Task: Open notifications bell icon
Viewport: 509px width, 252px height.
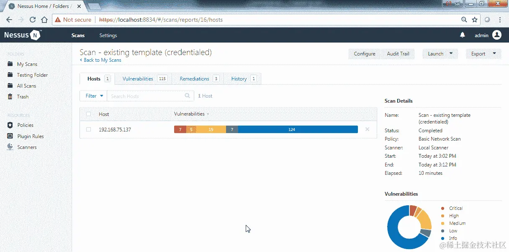Action: (463, 35)
